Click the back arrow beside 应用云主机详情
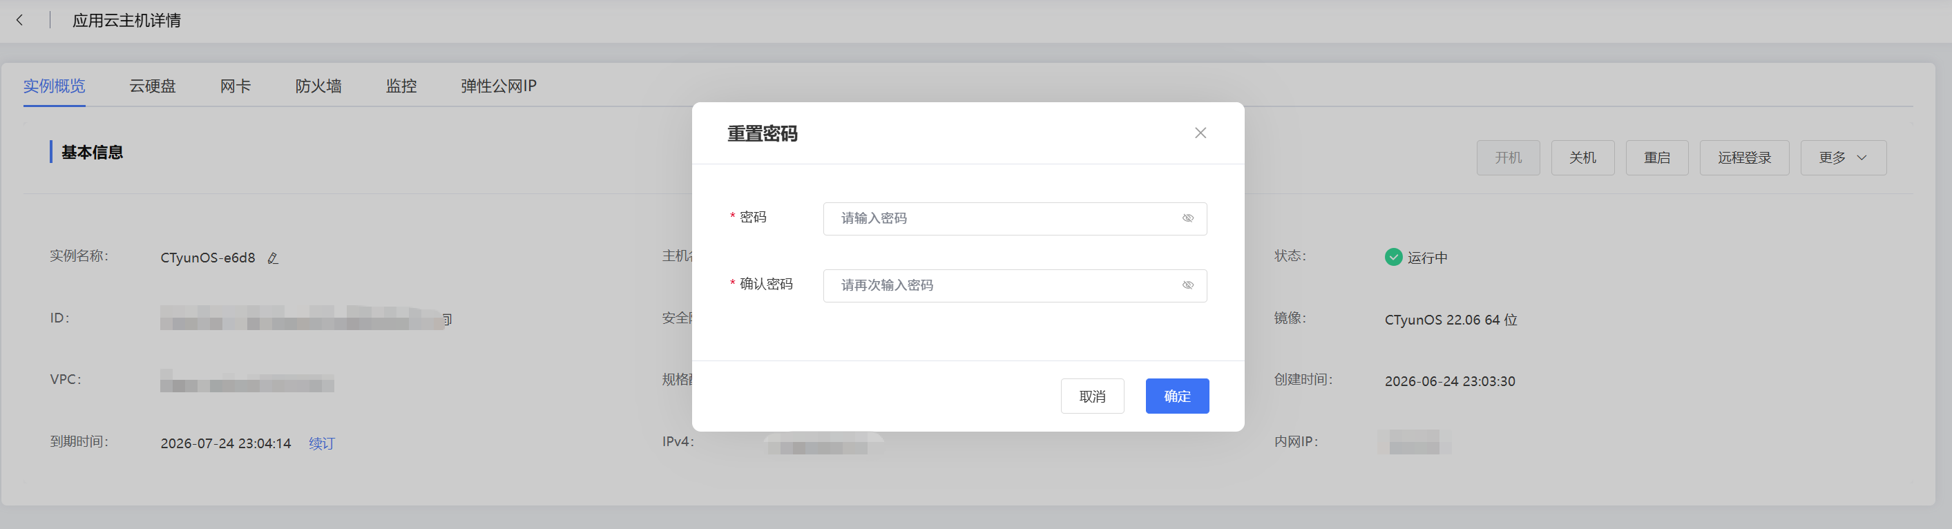 coord(20,21)
